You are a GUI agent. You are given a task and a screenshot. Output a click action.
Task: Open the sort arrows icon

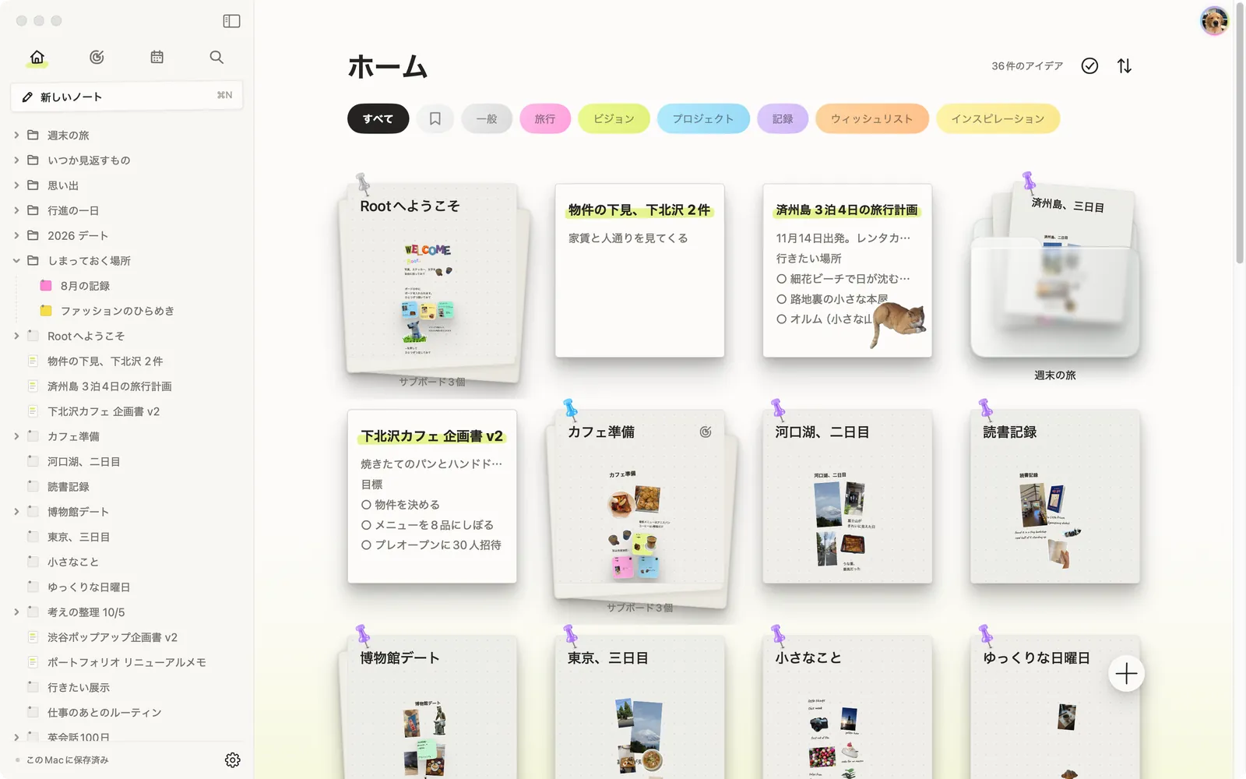click(x=1124, y=66)
